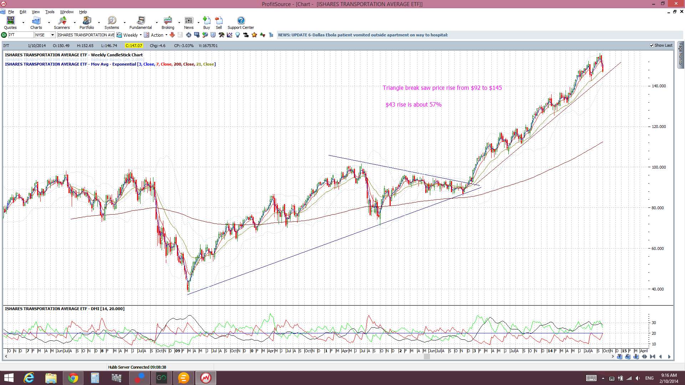Open the Quotes toolbar icon

tap(10, 23)
